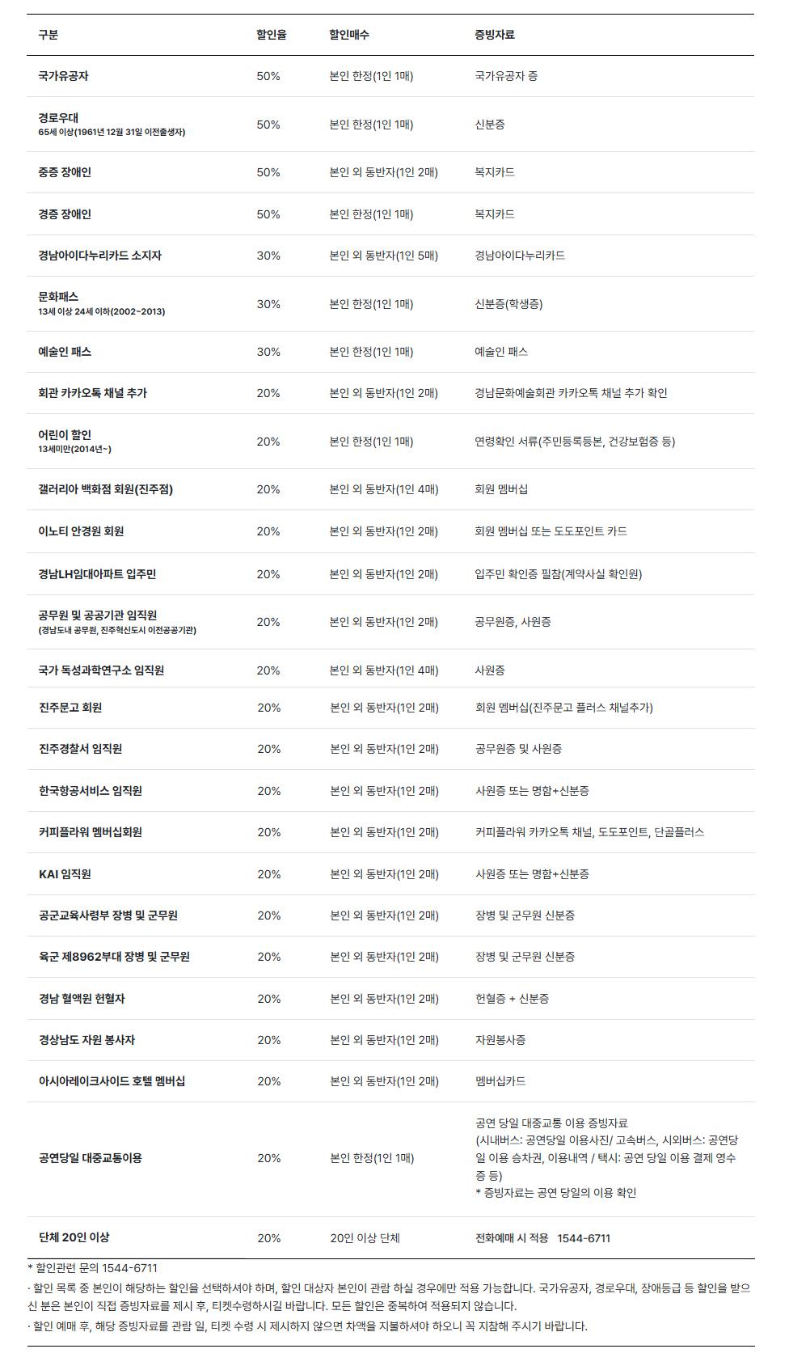789x1370 pixels.
Task: Click the 구분 column header
Action: [49, 35]
